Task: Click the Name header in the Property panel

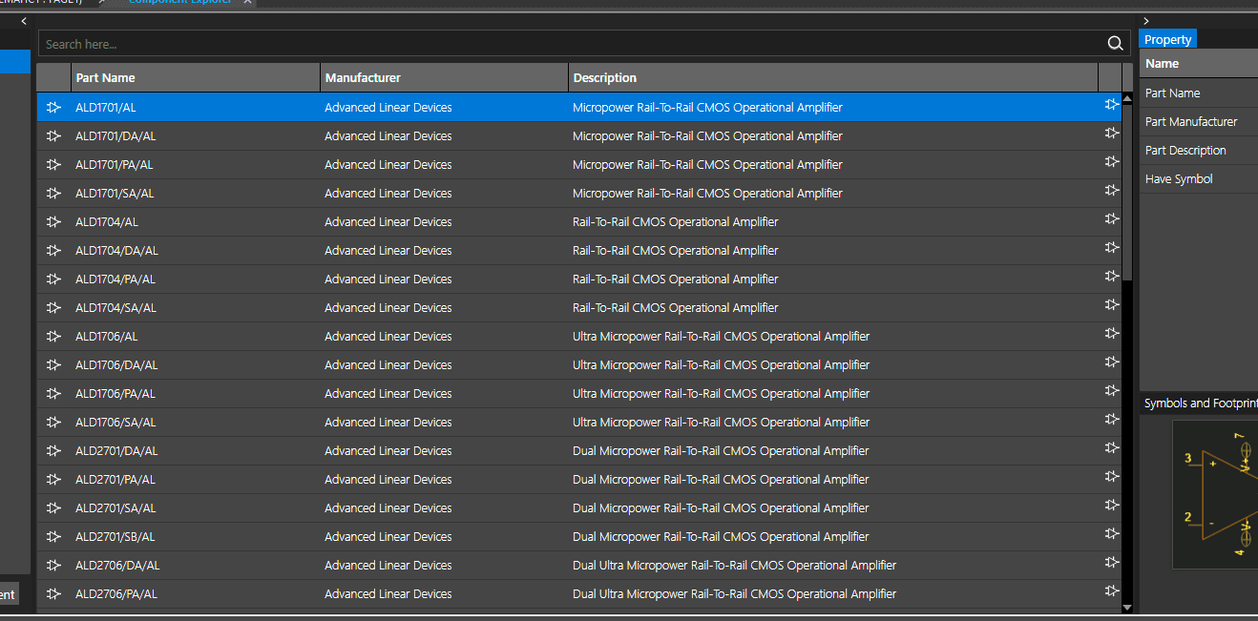Action: point(1199,64)
